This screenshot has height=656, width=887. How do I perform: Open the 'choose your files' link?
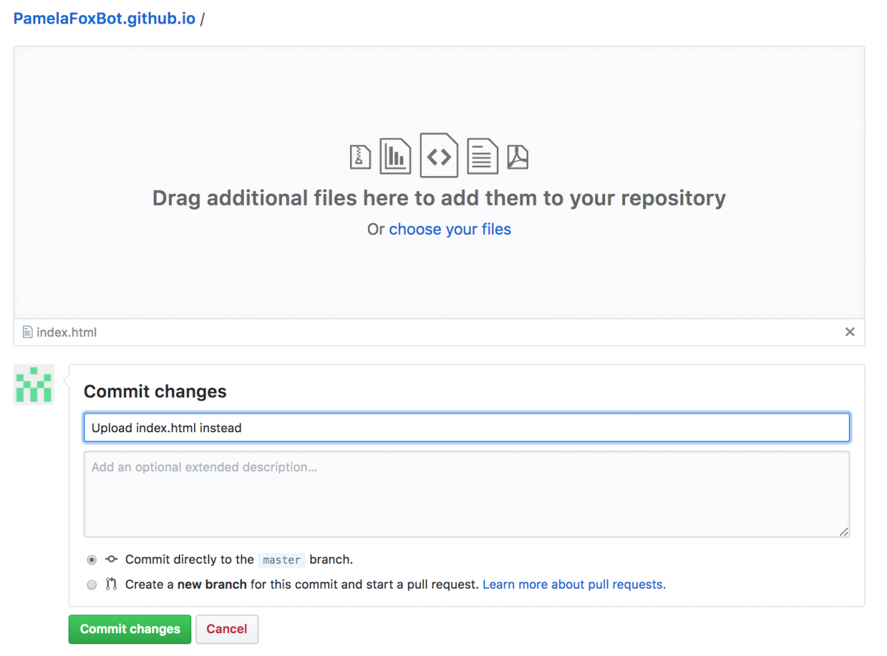[x=450, y=229]
